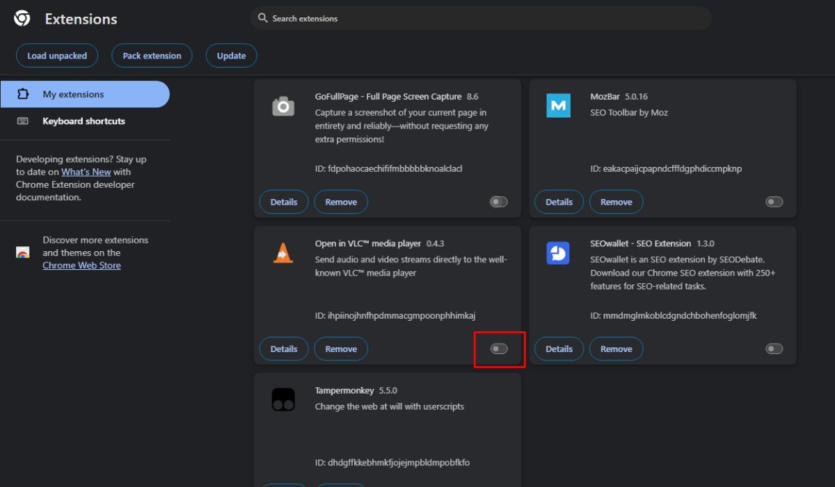Screen dimensions: 835x487
Task: Click the SEOwallet - SEO Extension title
Action: coord(641,243)
